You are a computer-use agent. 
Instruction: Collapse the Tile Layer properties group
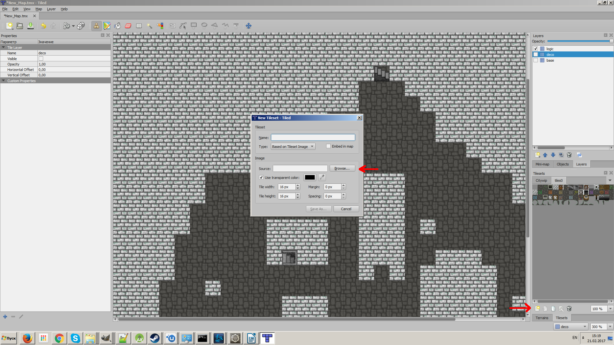(4, 48)
